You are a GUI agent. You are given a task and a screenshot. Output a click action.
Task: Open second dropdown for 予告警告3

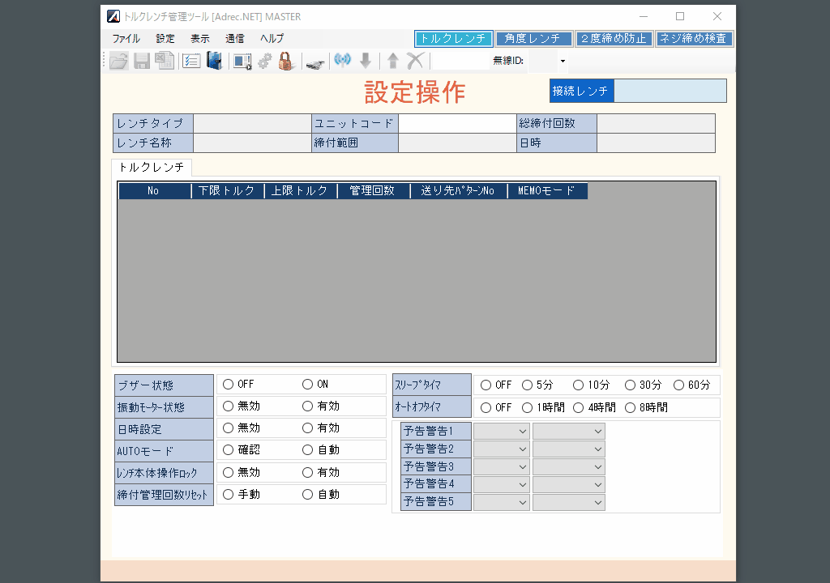pyautogui.click(x=568, y=467)
